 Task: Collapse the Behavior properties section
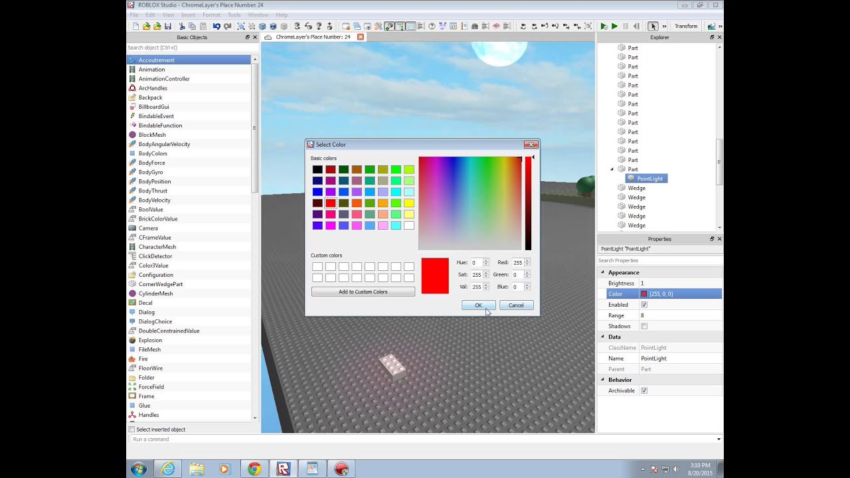[603, 380]
